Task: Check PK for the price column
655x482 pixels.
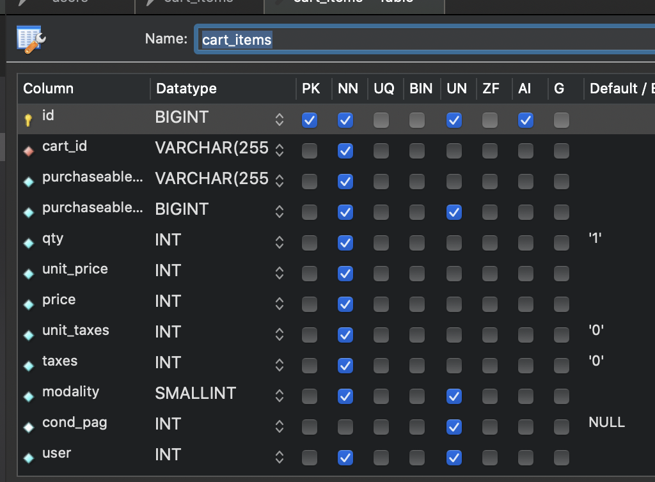Action: (x=310, y=304)
